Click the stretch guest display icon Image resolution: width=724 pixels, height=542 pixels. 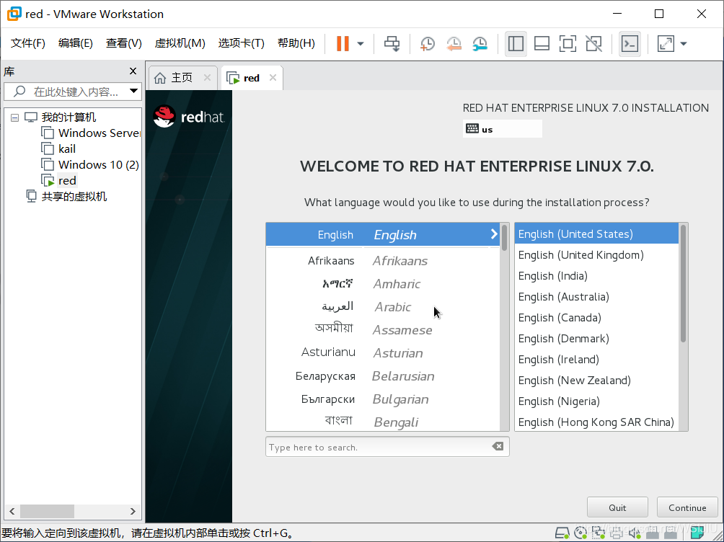[x=666, y=44]
